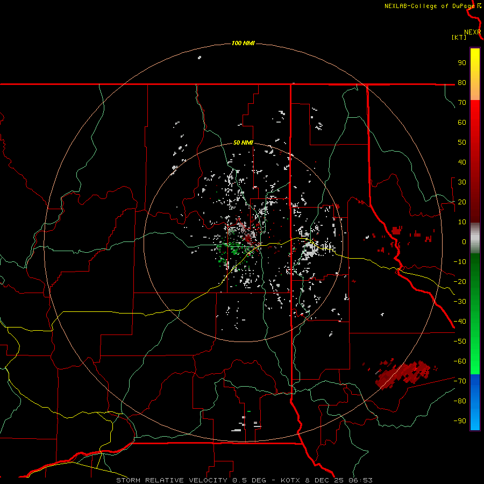This screenshot has height=484, width=484.
Task: Click the "-80" scale label
Action: point(460,401)
